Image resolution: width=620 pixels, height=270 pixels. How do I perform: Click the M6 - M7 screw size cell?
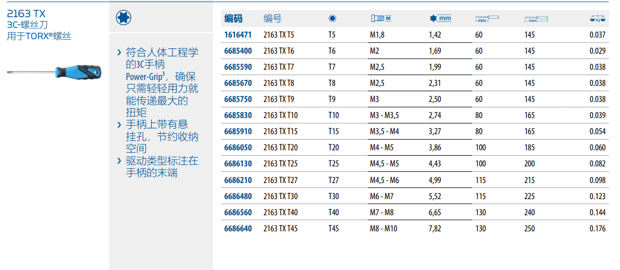click(x=382, y=196)
